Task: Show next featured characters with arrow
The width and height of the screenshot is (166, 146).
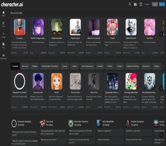Action: click(161, 88)
